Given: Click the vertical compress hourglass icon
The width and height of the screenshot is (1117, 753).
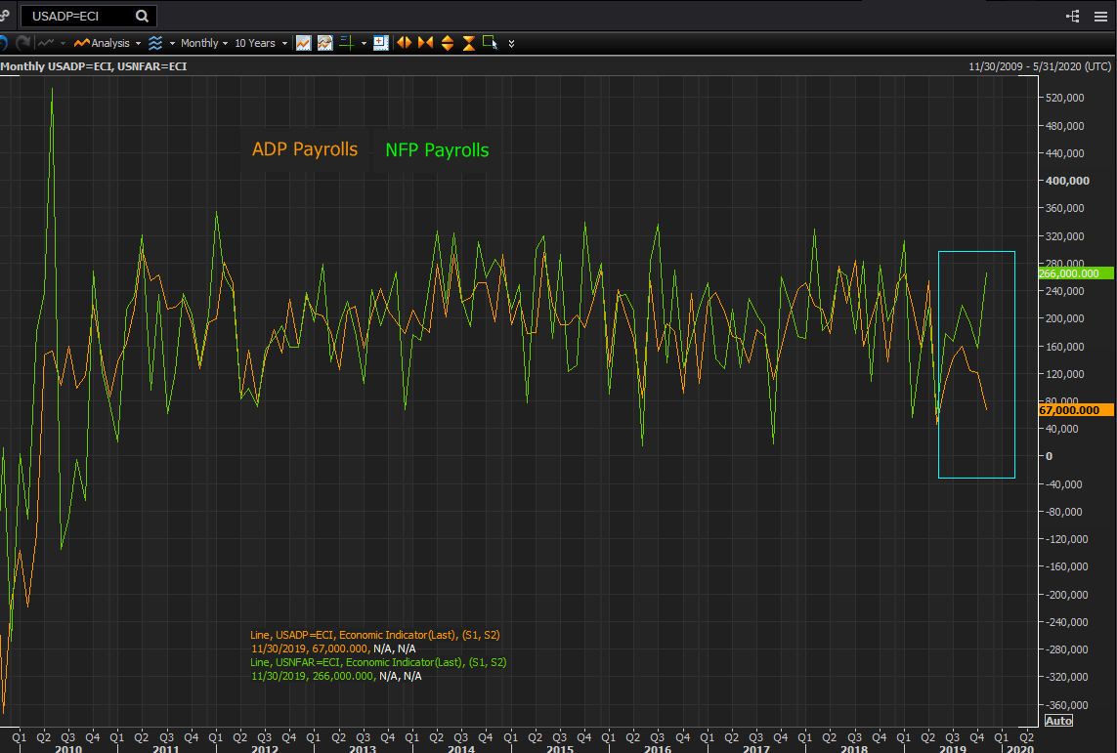Looking at the screenshot, I should [x=468, y=43].
